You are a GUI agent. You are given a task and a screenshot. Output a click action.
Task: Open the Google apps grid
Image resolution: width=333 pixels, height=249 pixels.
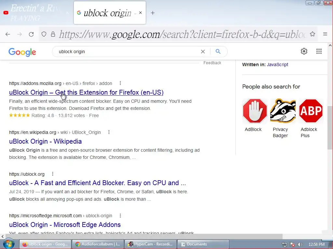[319, 51]
